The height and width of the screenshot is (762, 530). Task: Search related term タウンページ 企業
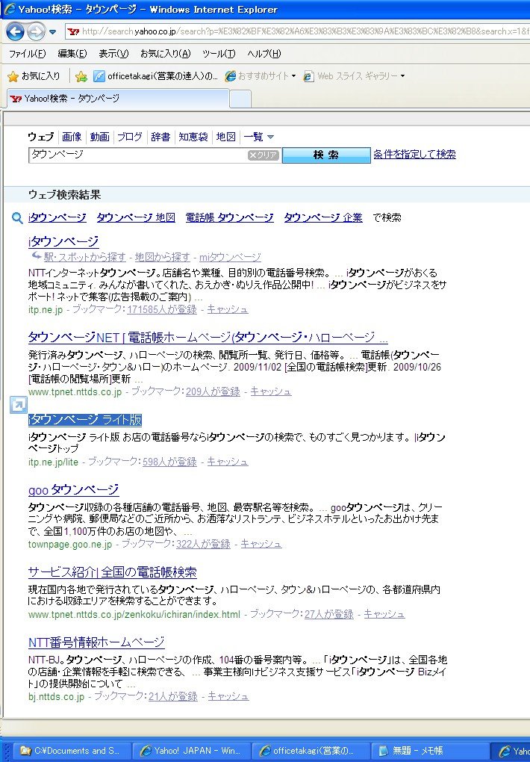[323, 217]
